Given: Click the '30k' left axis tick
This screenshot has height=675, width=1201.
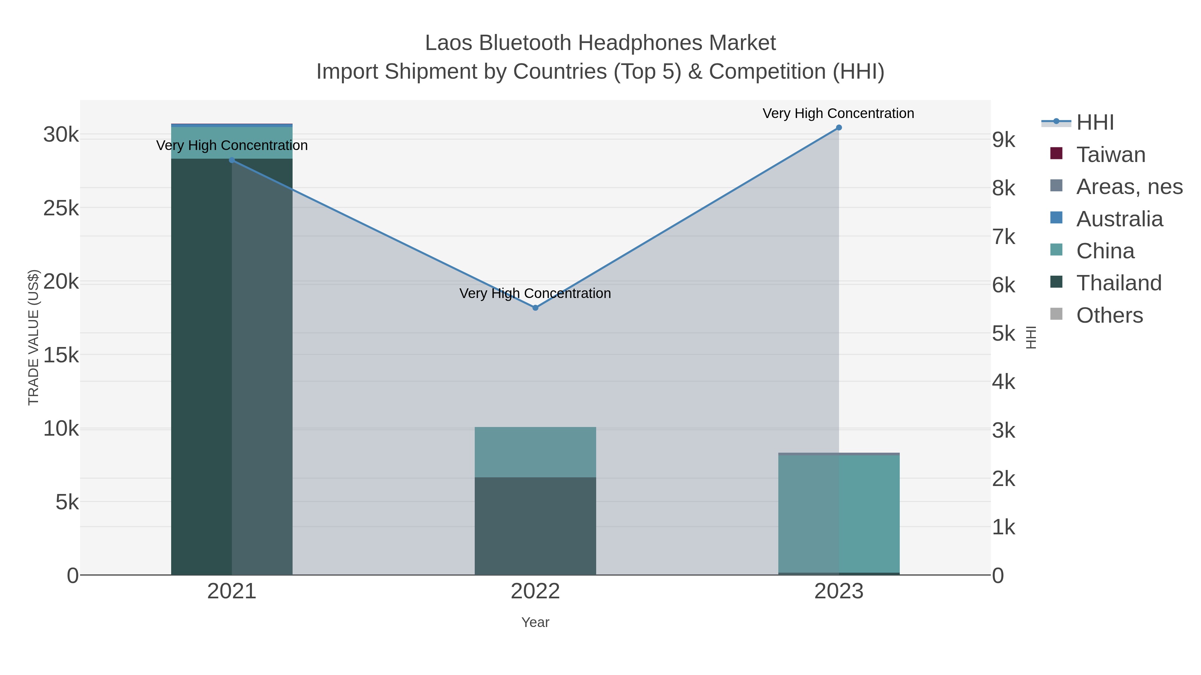Looking at the screenshot, I should (61, 135).
